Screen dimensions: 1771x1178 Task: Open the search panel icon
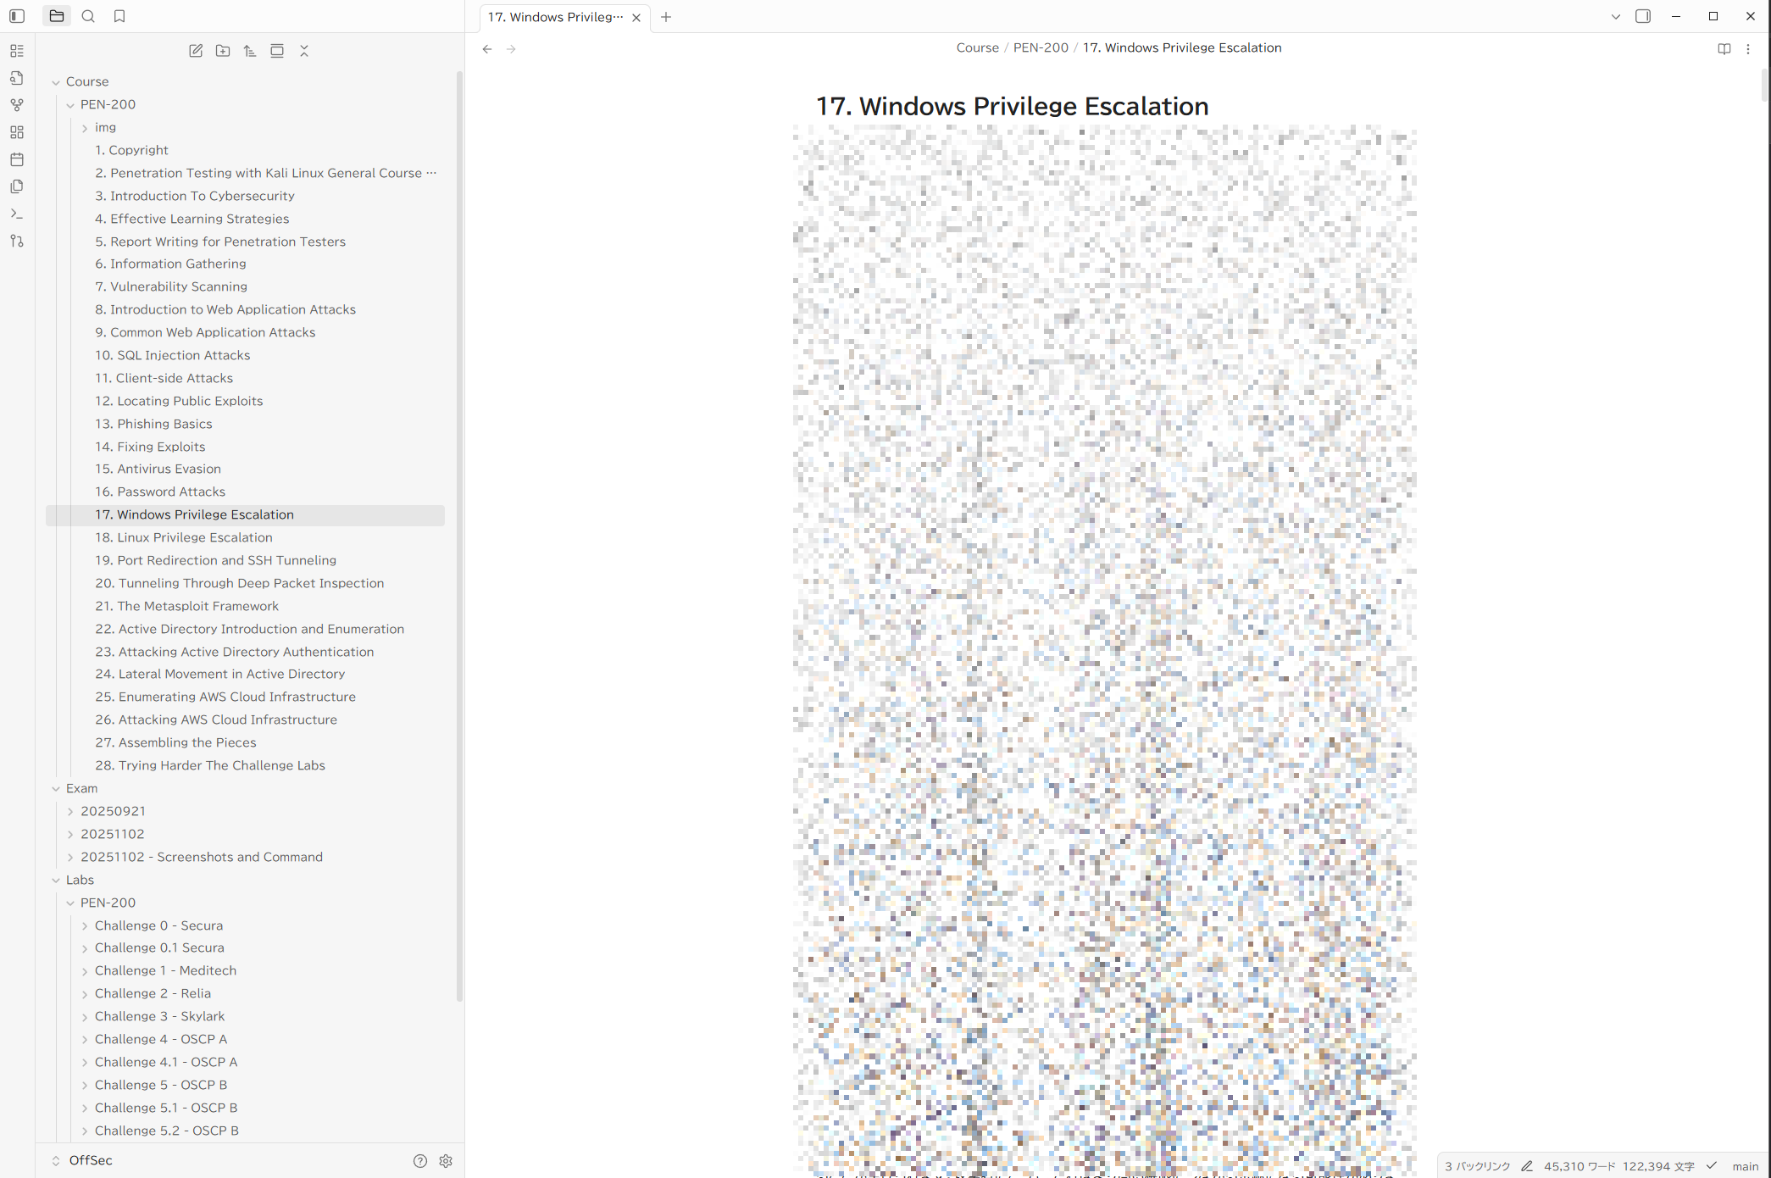click(88, 16)
